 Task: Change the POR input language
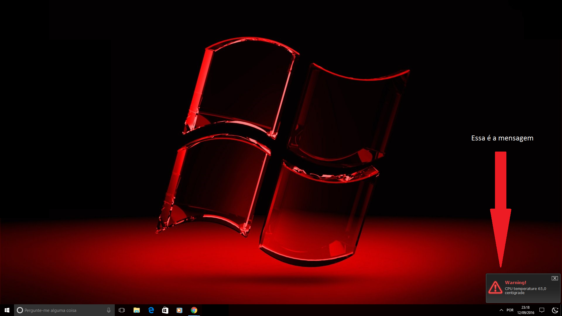pos(510,310)
